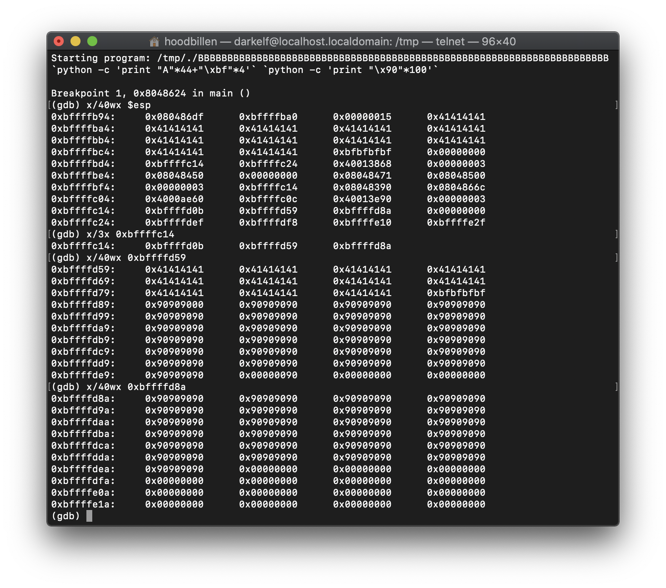This screenshot has height=588, width=666.
Task: Click the address label 0xbffffdaa:
Action: (83, 422)
